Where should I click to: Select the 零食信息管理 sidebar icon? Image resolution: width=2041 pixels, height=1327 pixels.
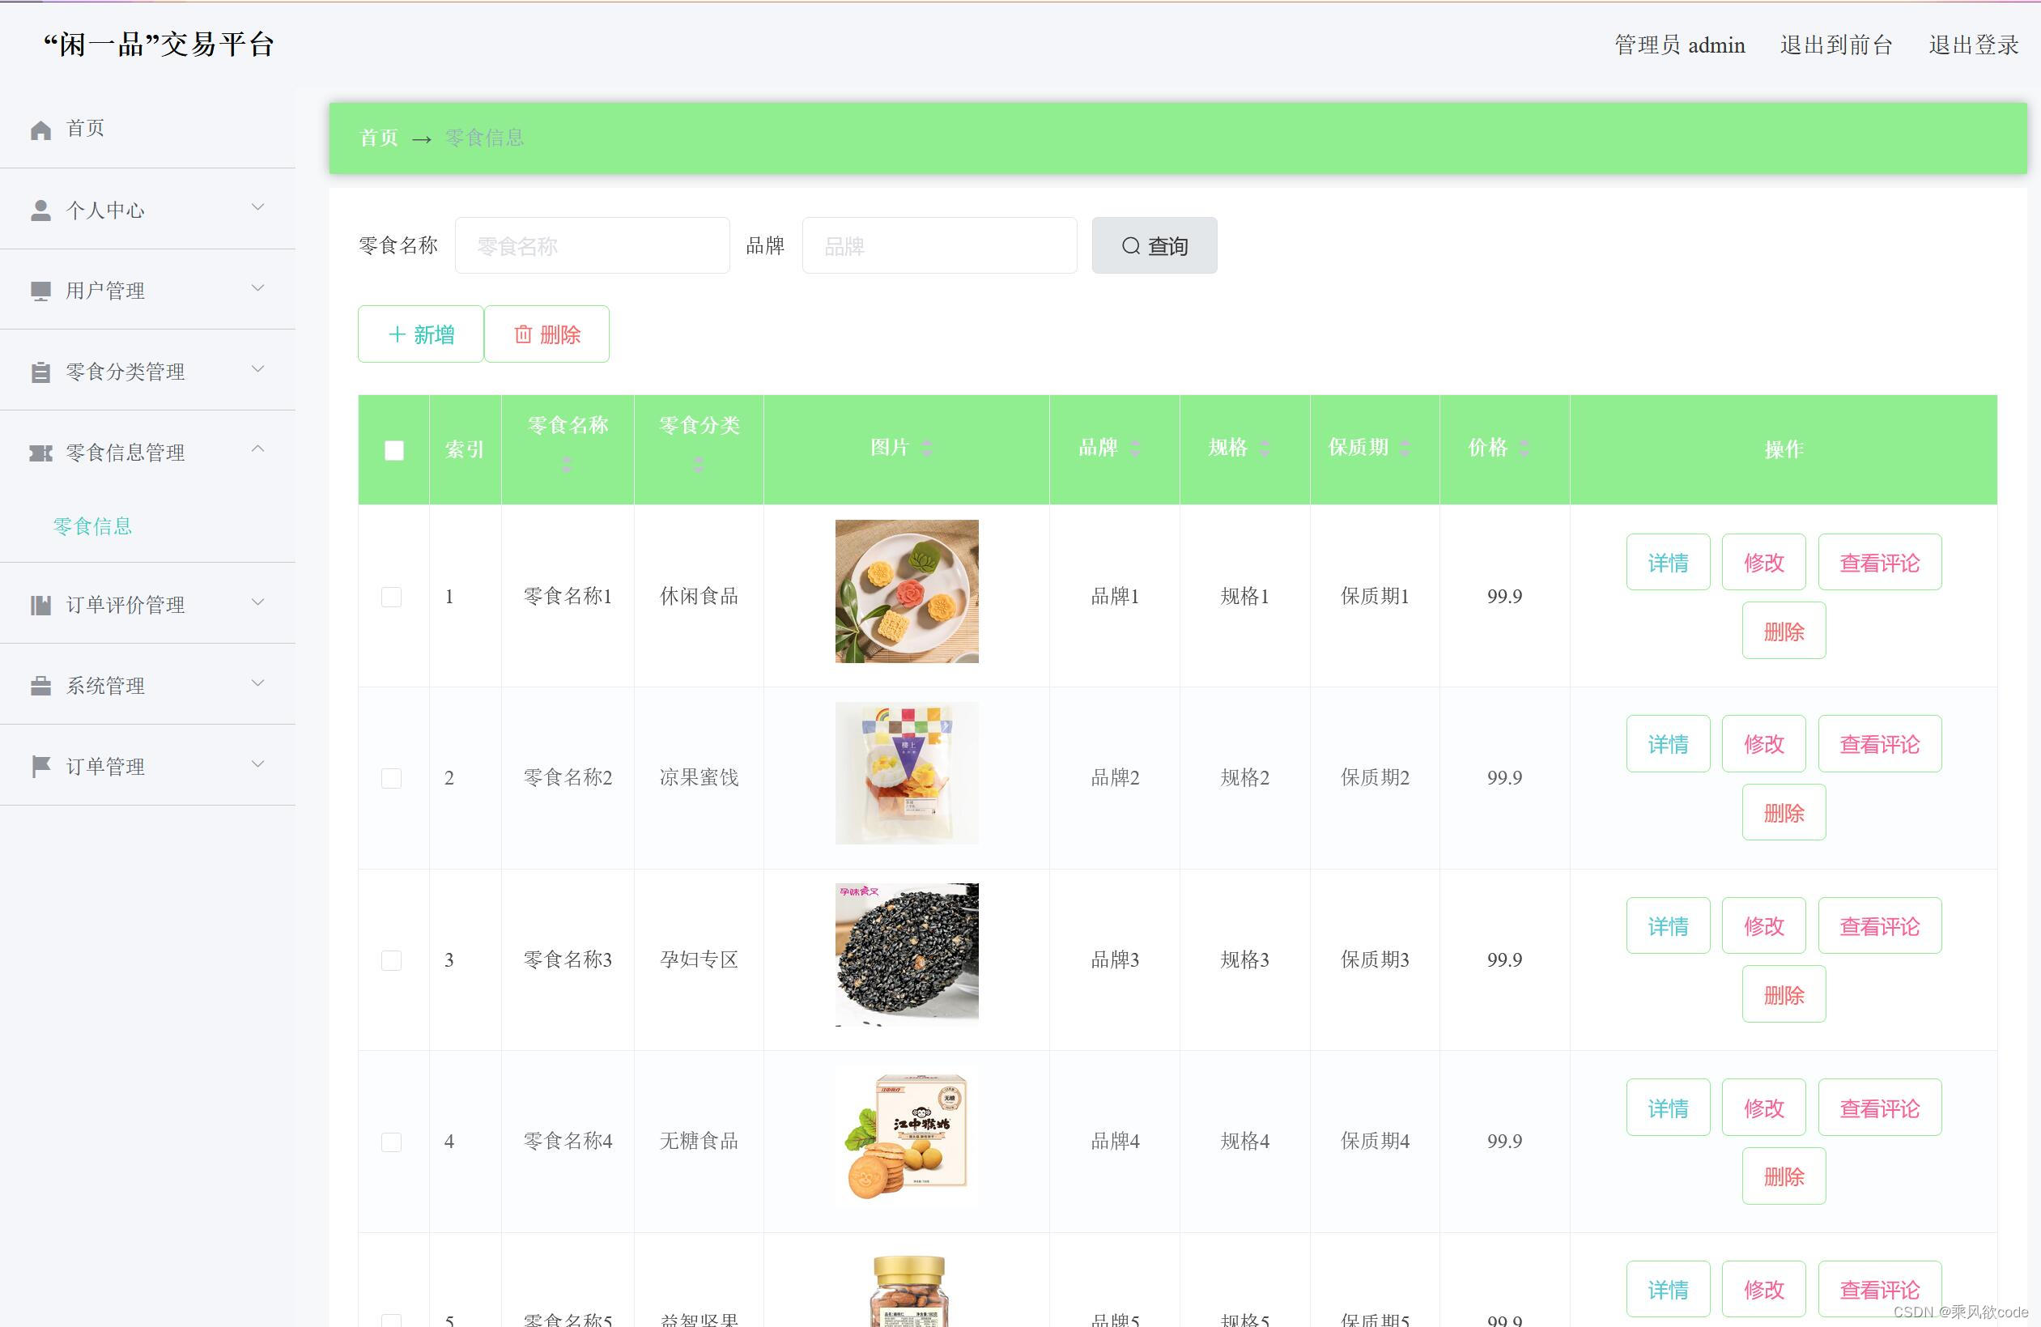40,451
